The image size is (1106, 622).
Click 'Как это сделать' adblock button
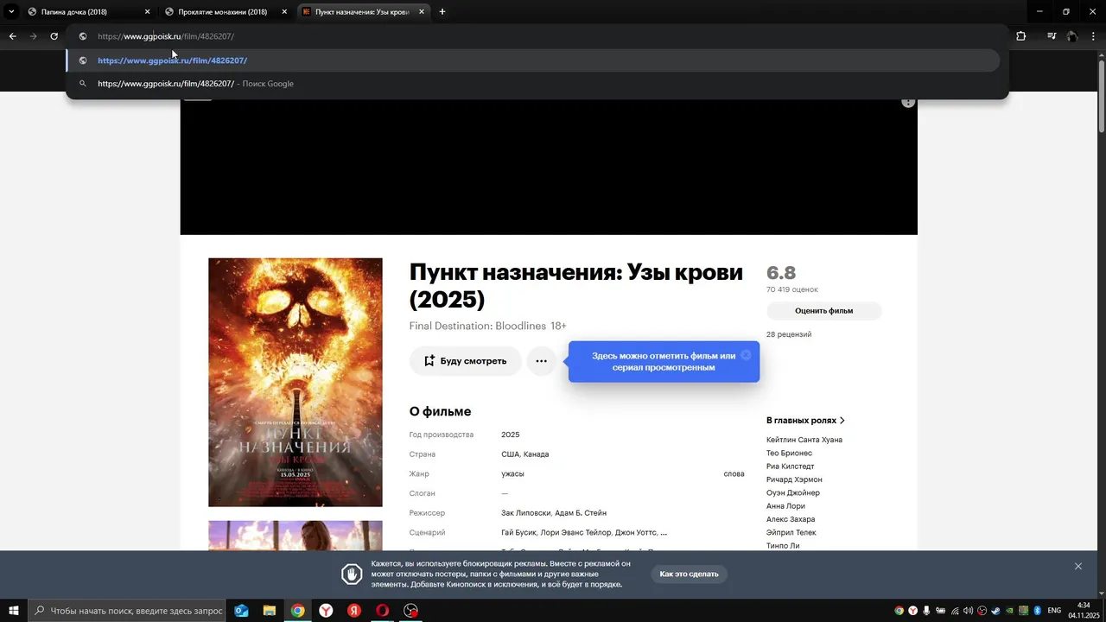click(689, 574)
